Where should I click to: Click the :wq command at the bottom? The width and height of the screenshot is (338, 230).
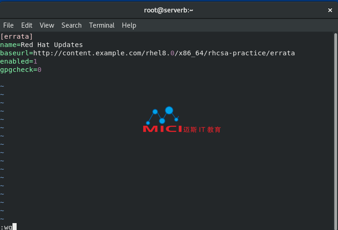point(6,227)
